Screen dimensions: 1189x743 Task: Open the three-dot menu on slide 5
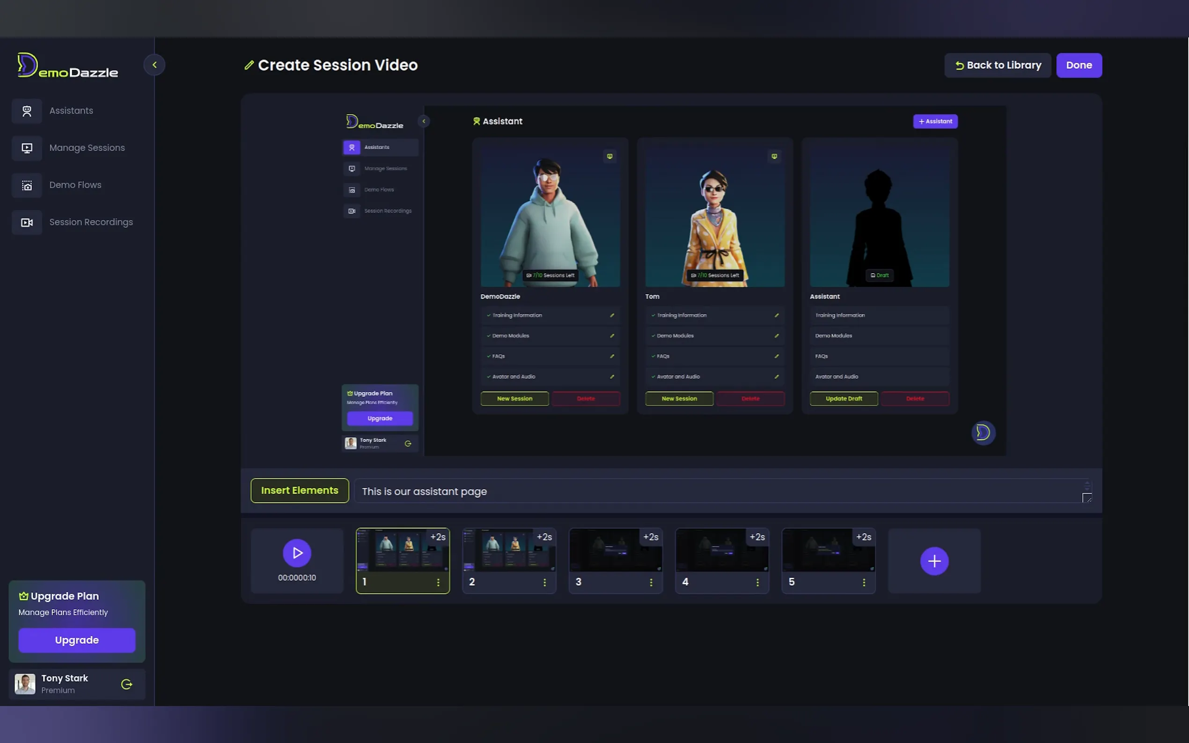pyautogui.click(x=864, y=583)
